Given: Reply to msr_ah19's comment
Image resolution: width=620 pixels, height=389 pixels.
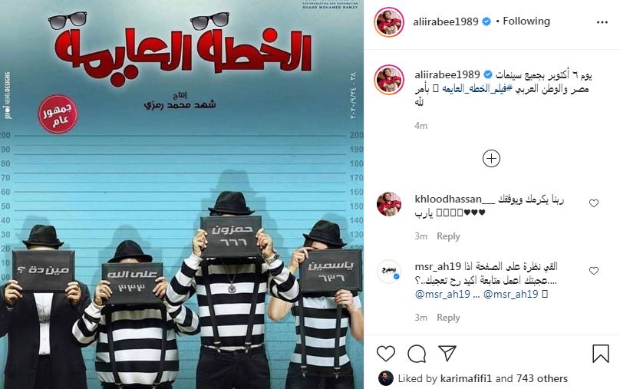Looking at the screenshot, I should (448, 318).
